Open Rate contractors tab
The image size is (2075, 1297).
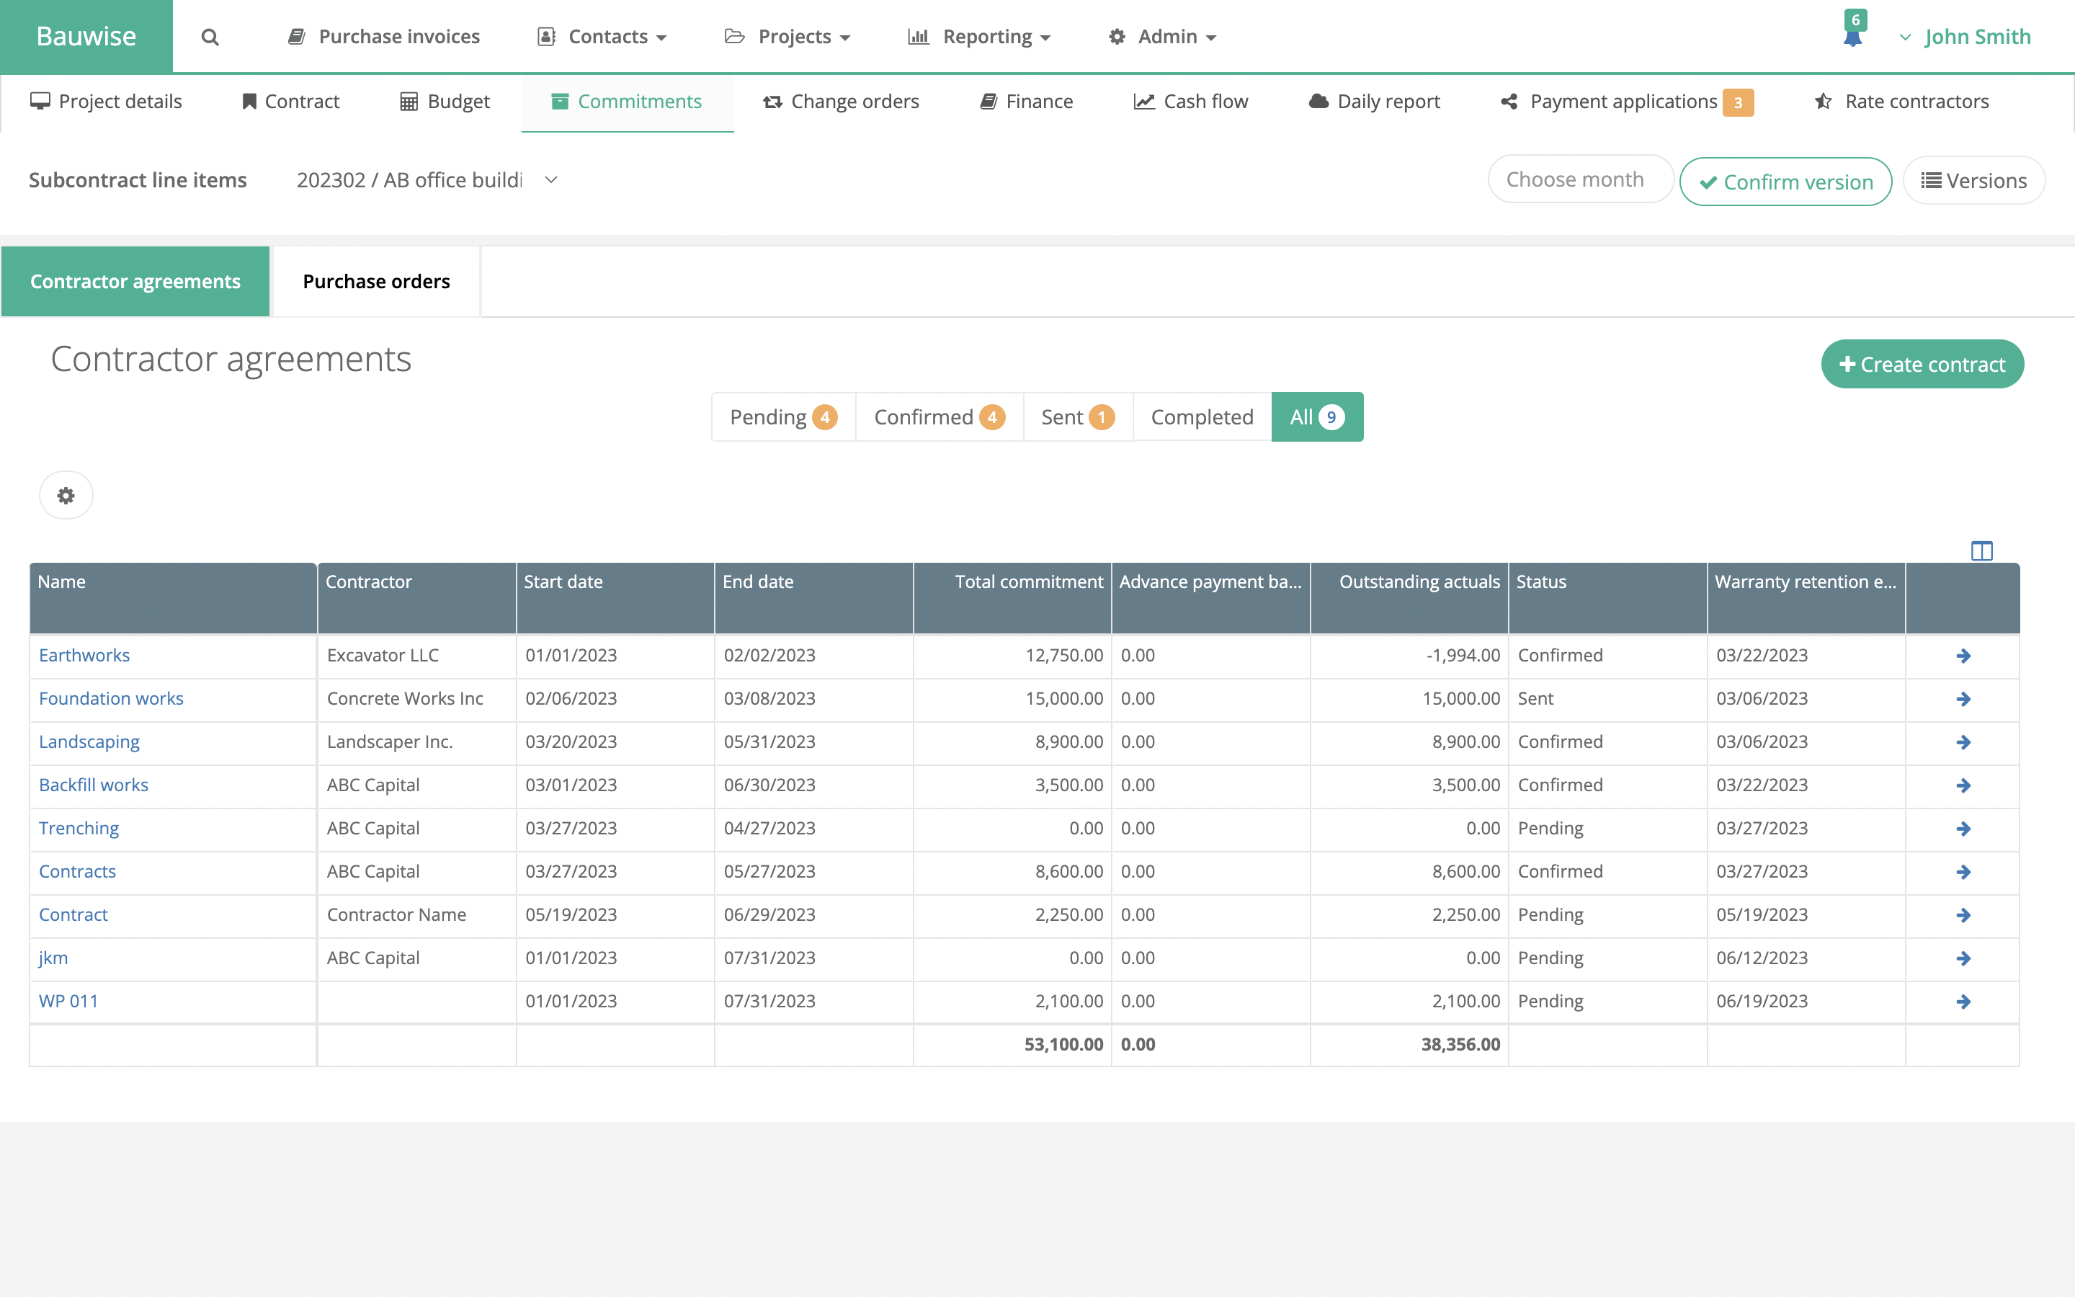point(1902,101)
